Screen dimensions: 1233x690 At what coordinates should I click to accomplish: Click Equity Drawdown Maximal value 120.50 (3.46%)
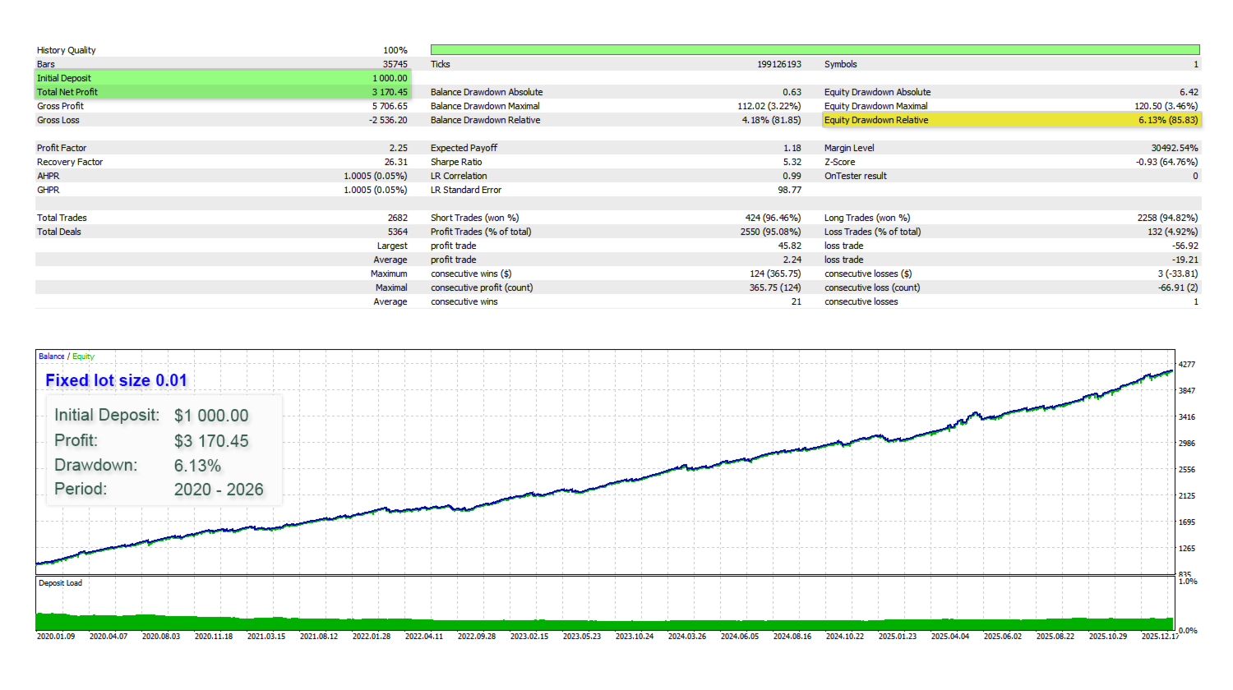1166,106
